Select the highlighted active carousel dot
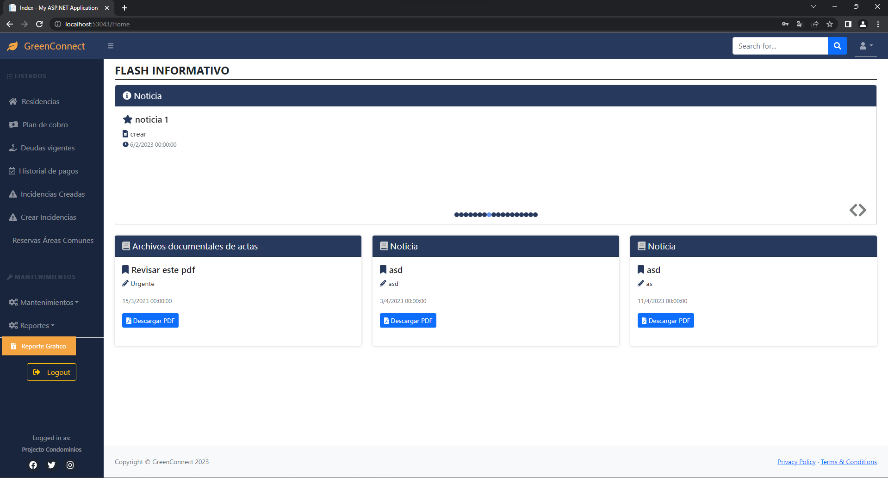 489,215
